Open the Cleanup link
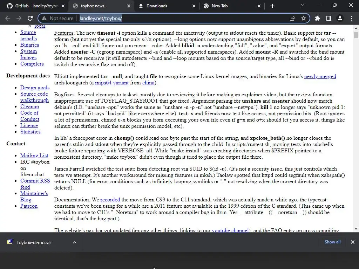 (x=29, y=106)
